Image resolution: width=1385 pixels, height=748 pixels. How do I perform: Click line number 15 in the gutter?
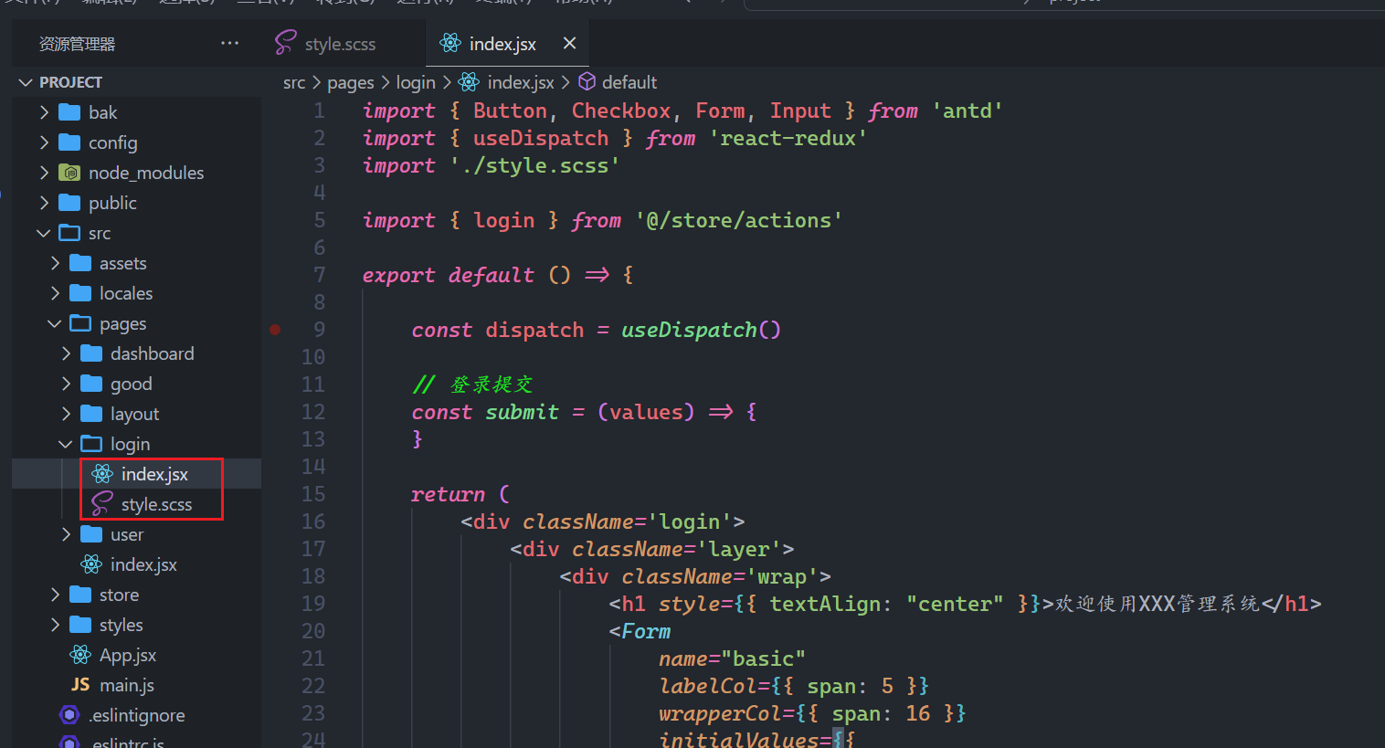point(313,494)
